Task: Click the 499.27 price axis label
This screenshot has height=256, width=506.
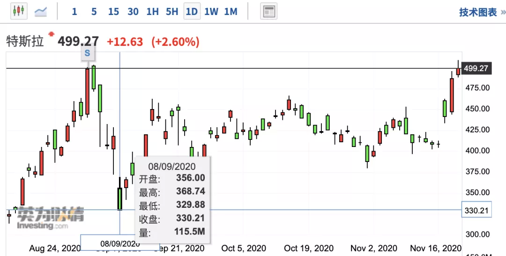Action: [x=476, y=68]
